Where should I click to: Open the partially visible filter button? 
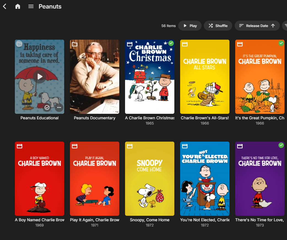(x=285, y=26)
